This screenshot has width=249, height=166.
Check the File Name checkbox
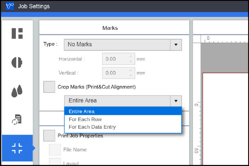(x=55, y=150)
